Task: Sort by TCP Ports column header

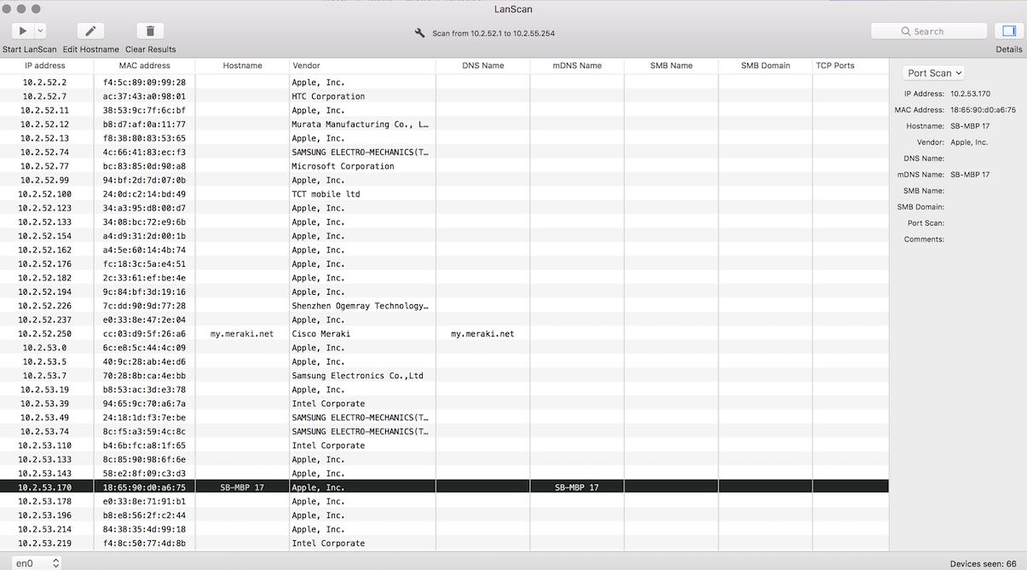Action: 850,66
